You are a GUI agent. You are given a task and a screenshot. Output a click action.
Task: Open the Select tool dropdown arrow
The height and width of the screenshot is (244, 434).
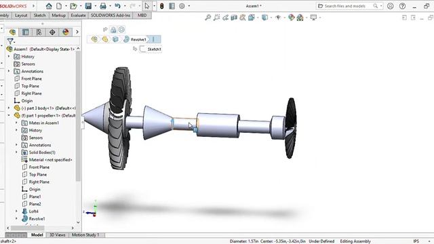click(x=154, y=6)
